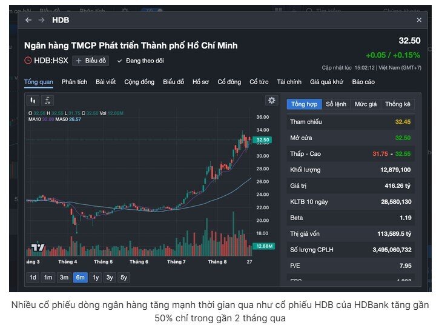Screen dimensions: 439x331
Task: Open the Sổ lệnh panel tab
Action: coord(336,104)
